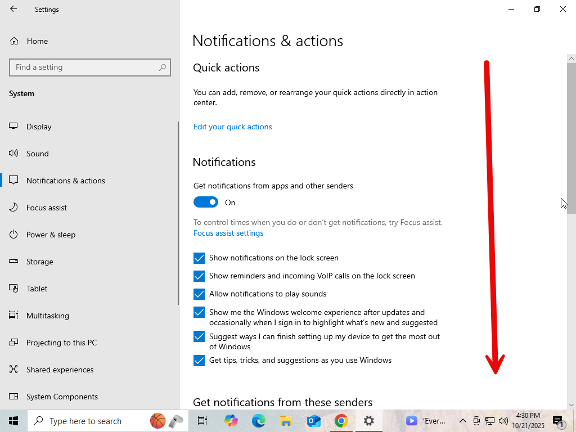Open Google Chrome from the taskbar
The height and width of the screenshot is (432, 576).
click(341, 421)
